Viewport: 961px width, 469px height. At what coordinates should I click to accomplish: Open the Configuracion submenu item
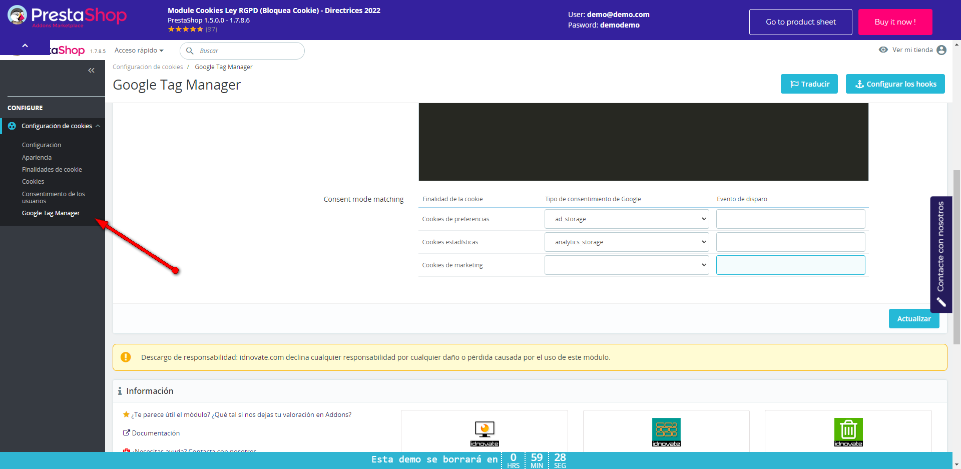(x=42, y=145)
